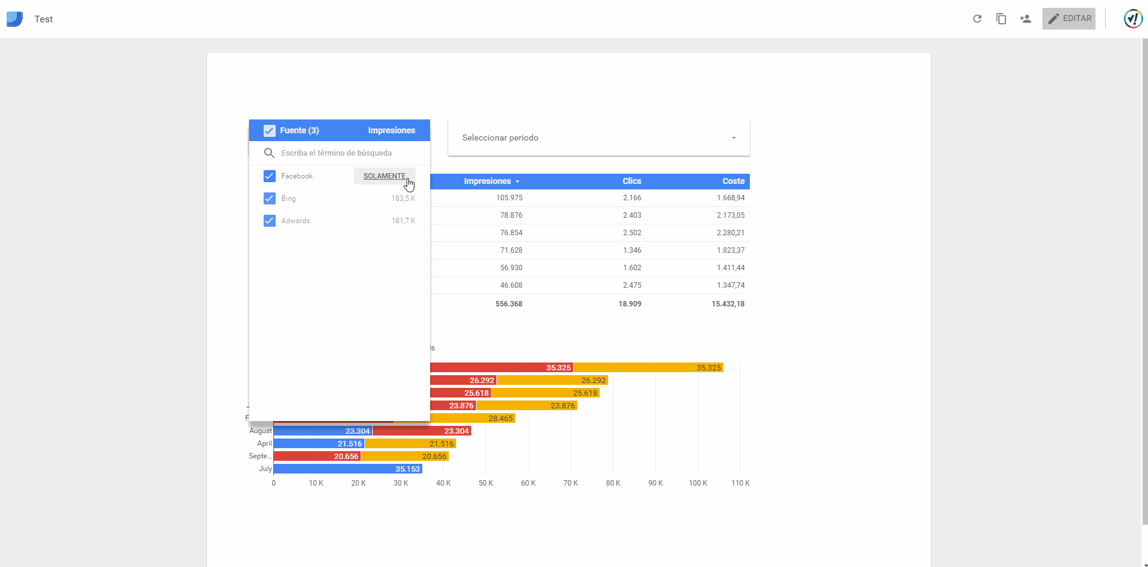The height and width of the screenshot is (567, 1148).
Task: Toggle the Fuente select-all checkbox
Action: pyautogui.click(x=270, y=130)
